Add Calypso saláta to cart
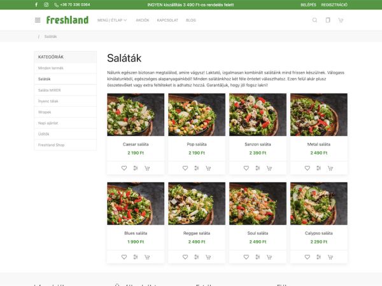This screenshot has width=382, height=286. [330, 257]
